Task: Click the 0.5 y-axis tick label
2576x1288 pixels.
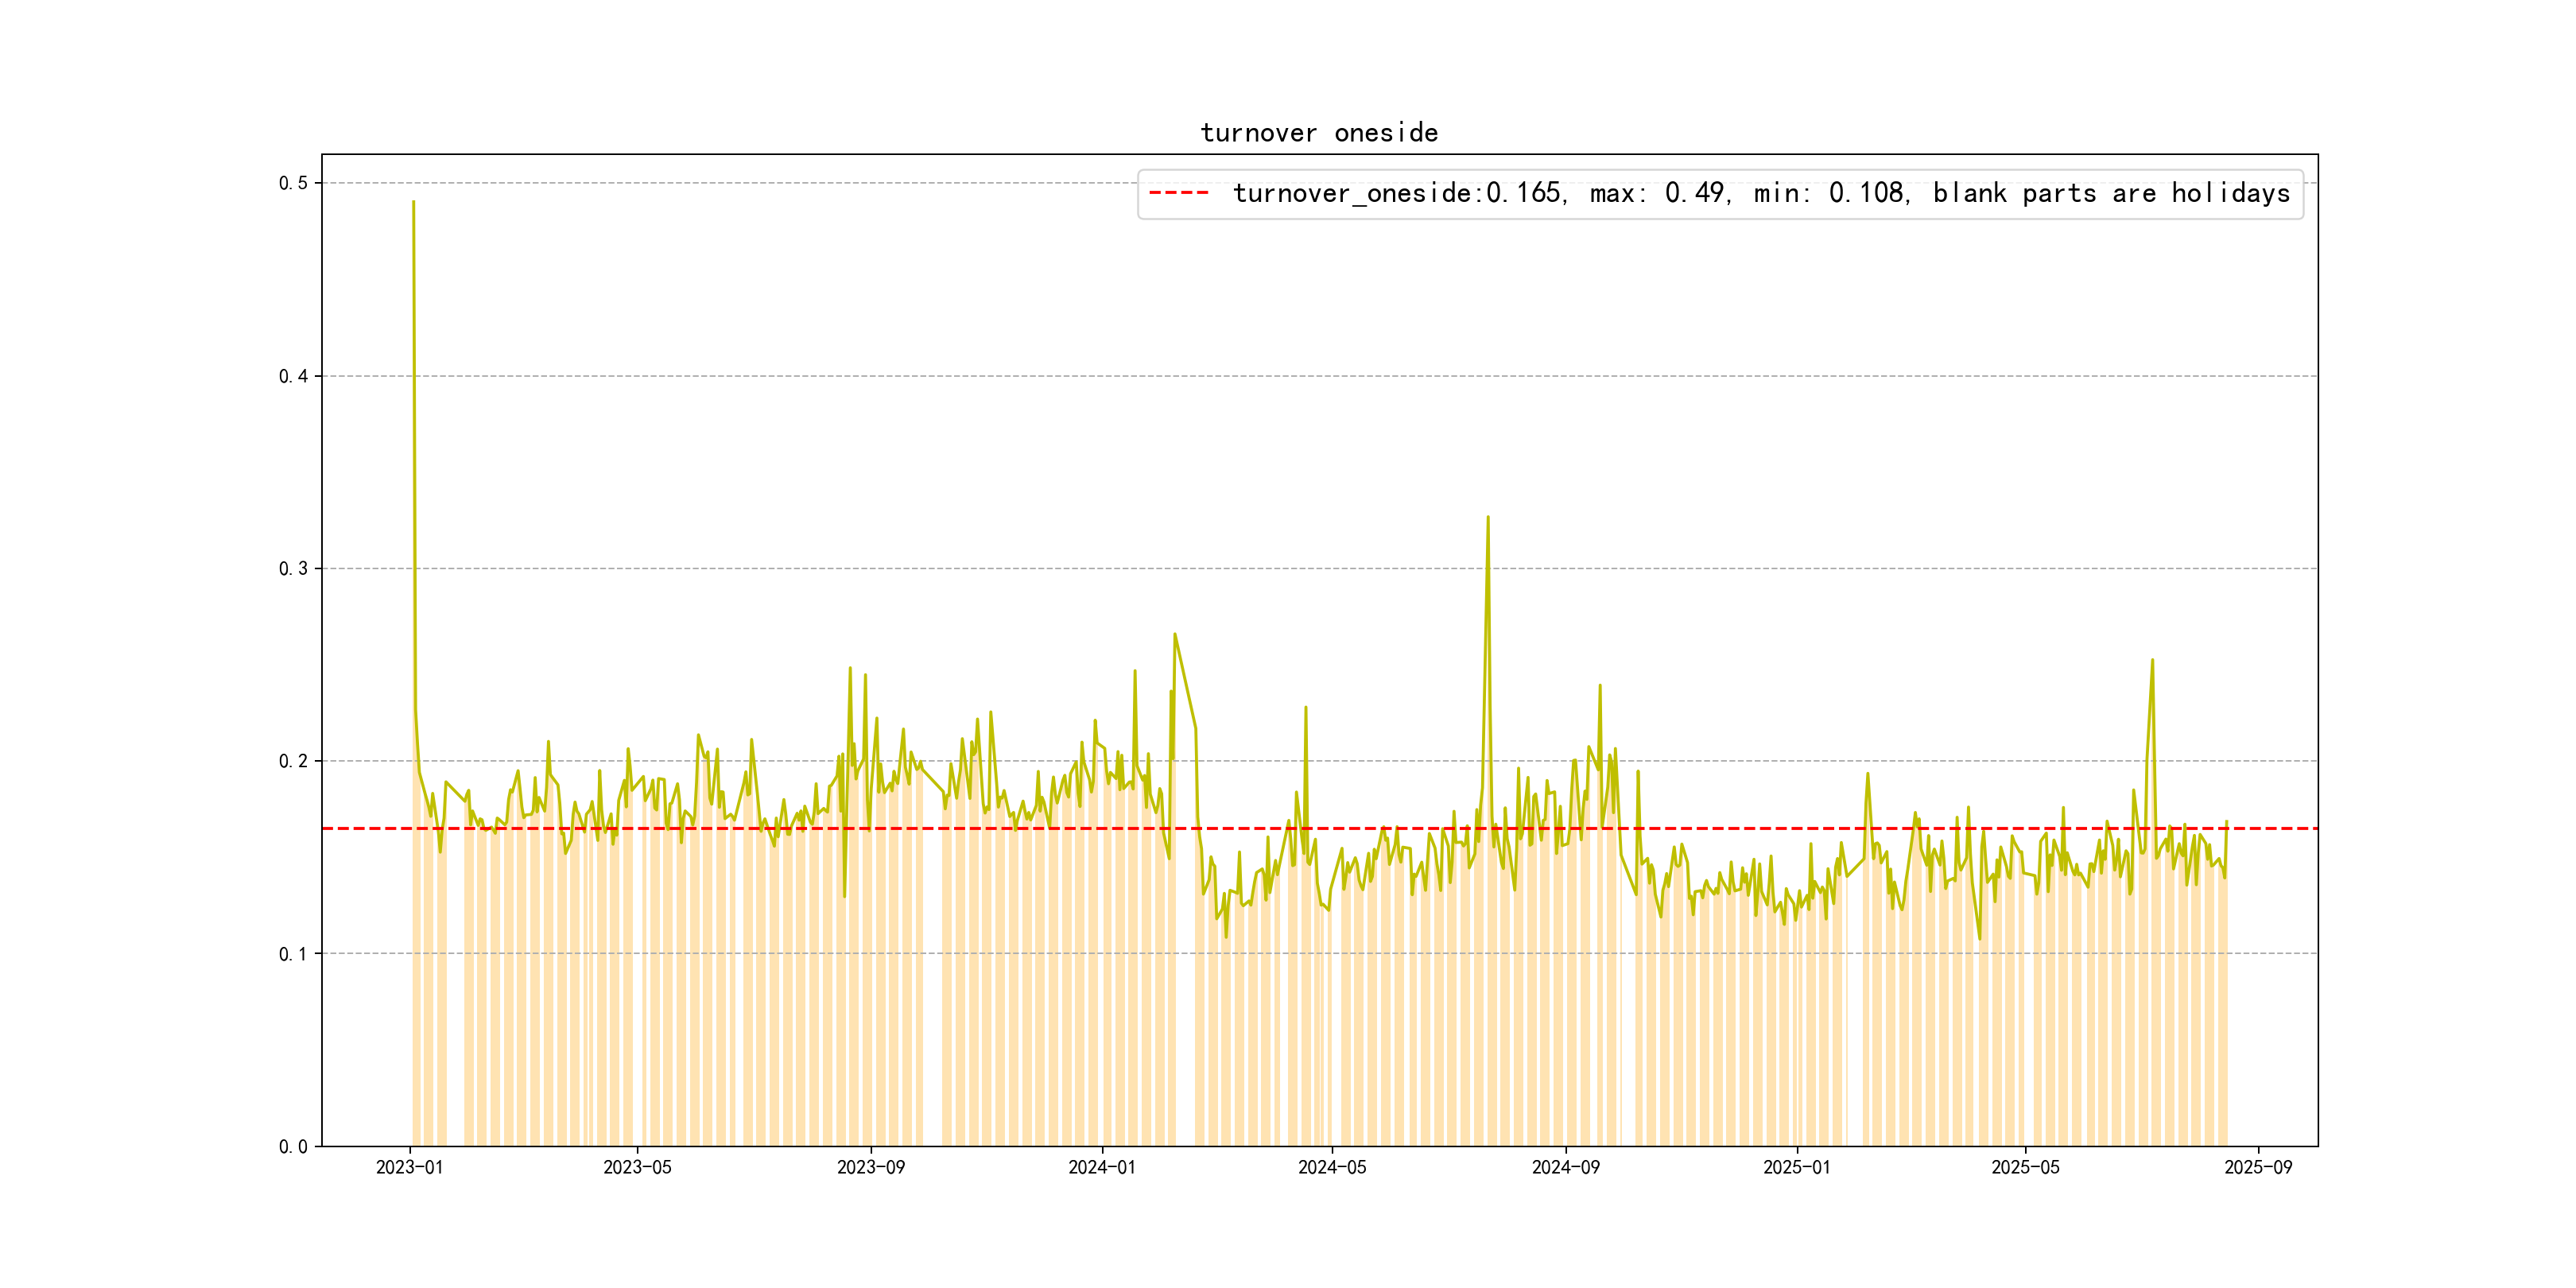Action: (292, 183)
